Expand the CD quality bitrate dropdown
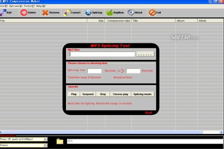This screenshot has height=149, width=224. tap(45, 139)
